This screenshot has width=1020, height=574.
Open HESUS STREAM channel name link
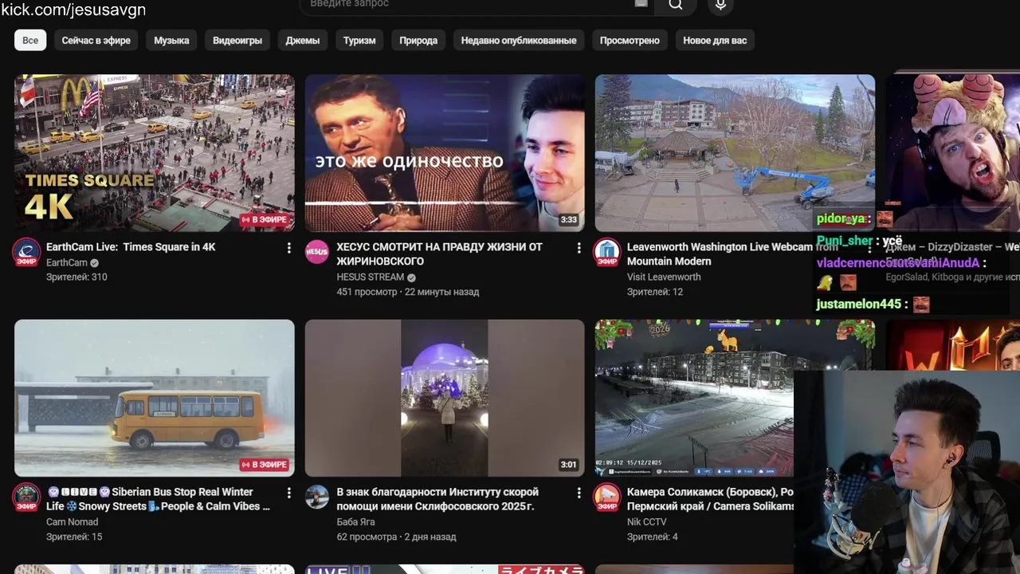pyautogui.click(x=370, y=277)
